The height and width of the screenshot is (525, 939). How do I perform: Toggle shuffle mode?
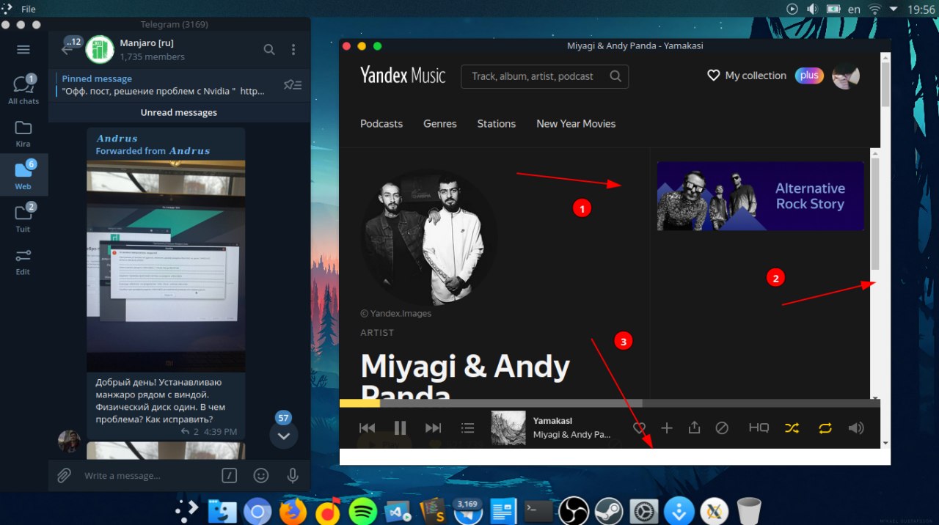coord(792,428)
